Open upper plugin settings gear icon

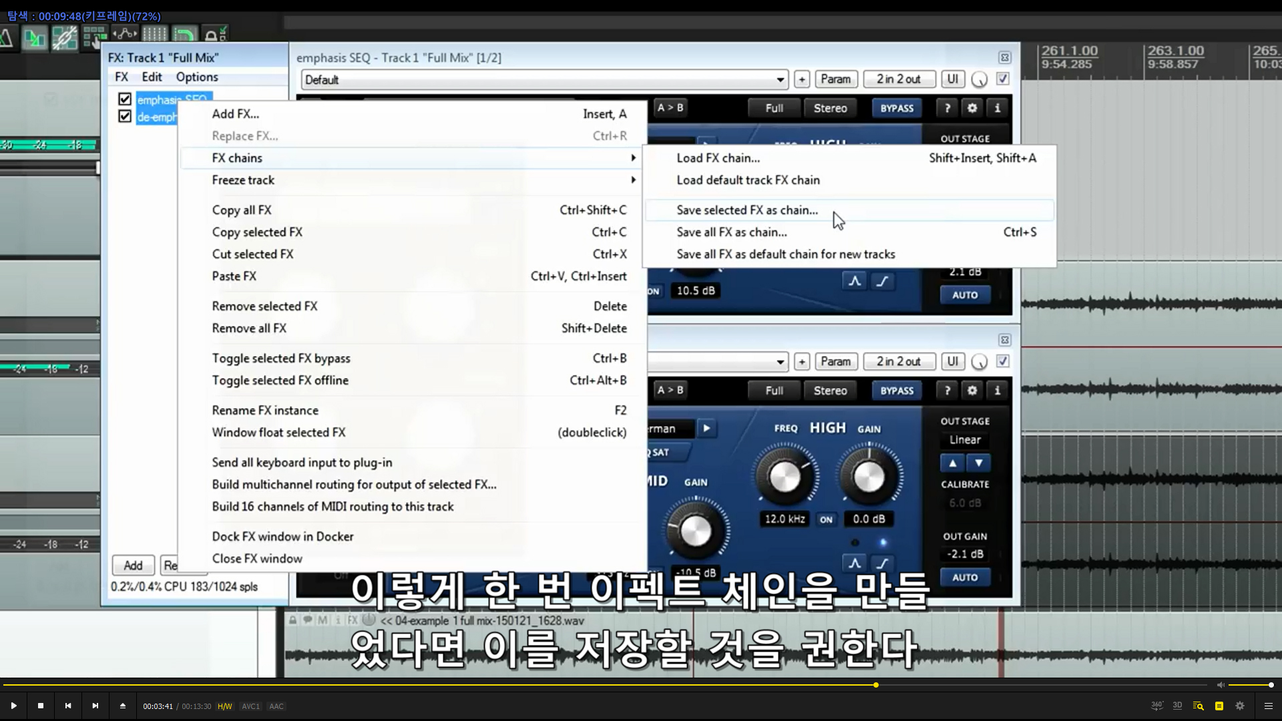point(972,108)
